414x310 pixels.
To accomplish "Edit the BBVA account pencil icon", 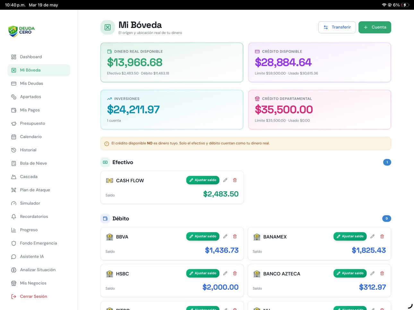I will click(x=225, y=236).
